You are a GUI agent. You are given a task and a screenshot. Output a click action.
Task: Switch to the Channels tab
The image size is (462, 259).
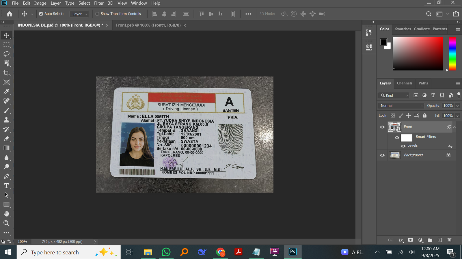(x=404, y=83)
